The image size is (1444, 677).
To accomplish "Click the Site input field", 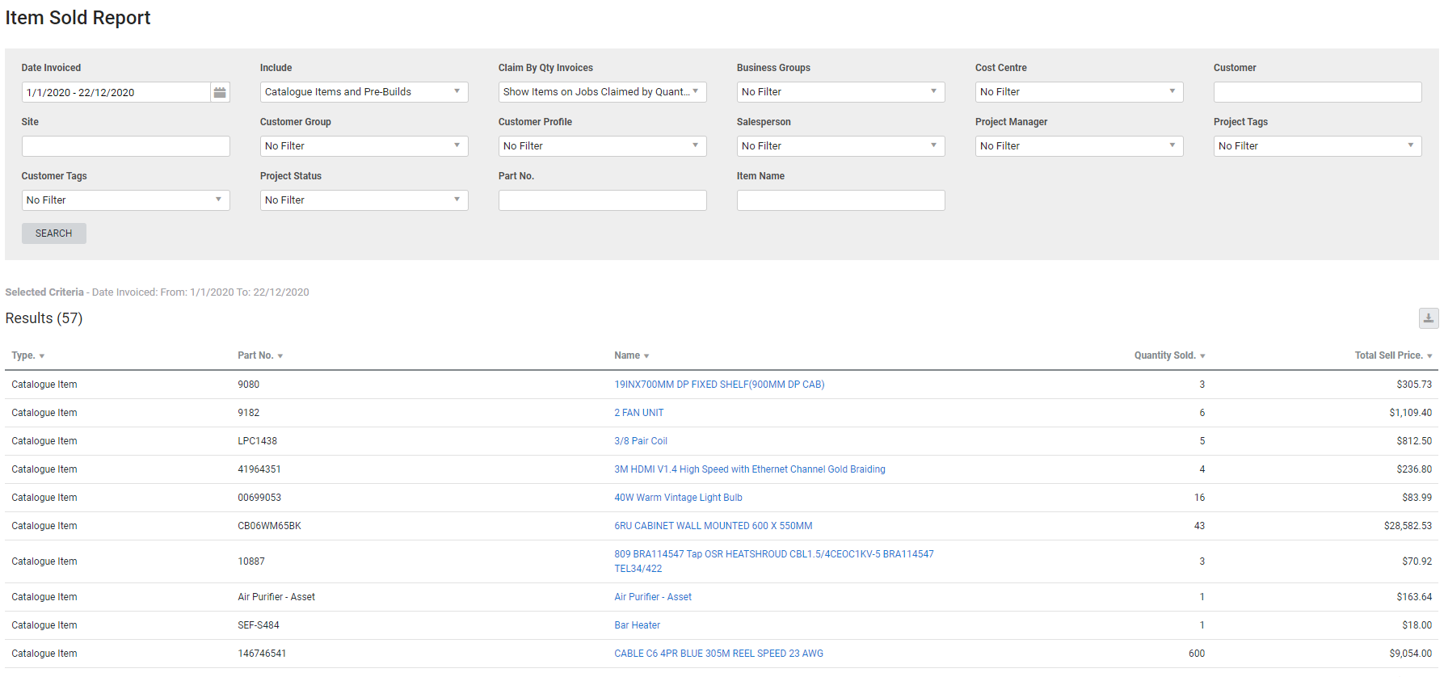I will click(125, 146).
